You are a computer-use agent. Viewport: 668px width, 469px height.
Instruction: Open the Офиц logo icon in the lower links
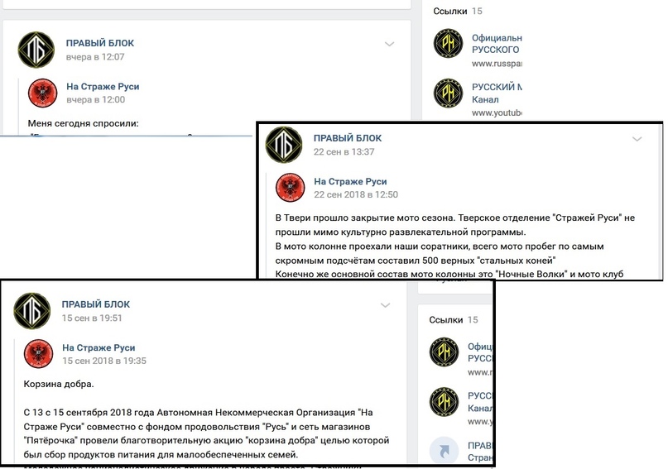click(444, 352)
